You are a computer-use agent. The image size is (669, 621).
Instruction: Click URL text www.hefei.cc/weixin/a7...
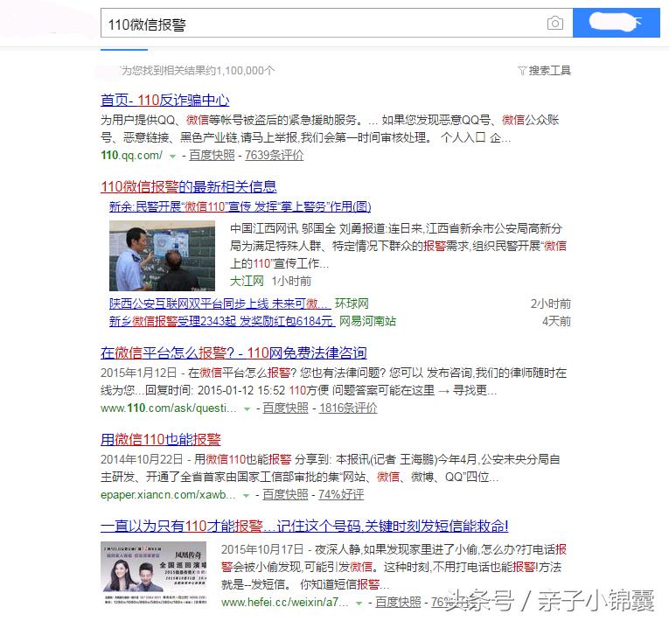tap(285, 603)
